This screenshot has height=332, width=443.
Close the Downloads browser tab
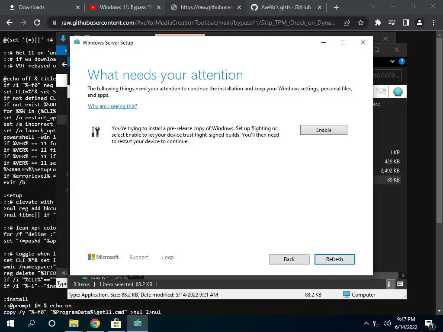78,8
